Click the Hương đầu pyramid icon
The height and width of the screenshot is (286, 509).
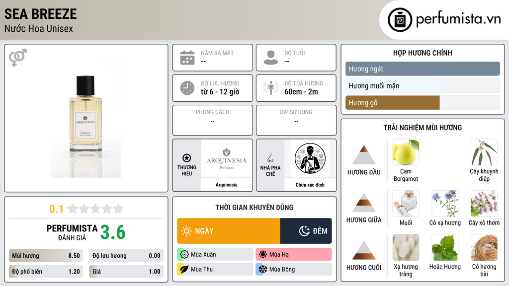tap(364, 155)
